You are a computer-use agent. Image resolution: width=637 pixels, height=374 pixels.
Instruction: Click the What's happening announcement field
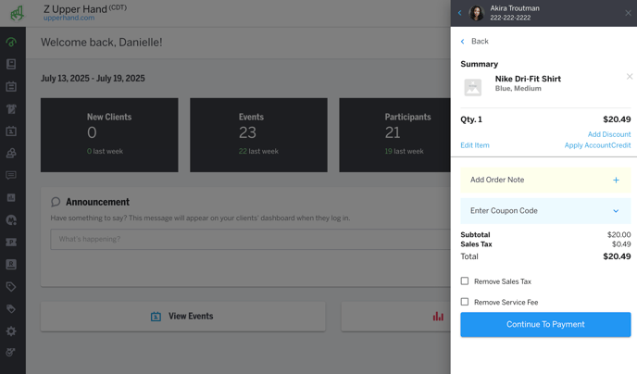click(x=250, y=239)
